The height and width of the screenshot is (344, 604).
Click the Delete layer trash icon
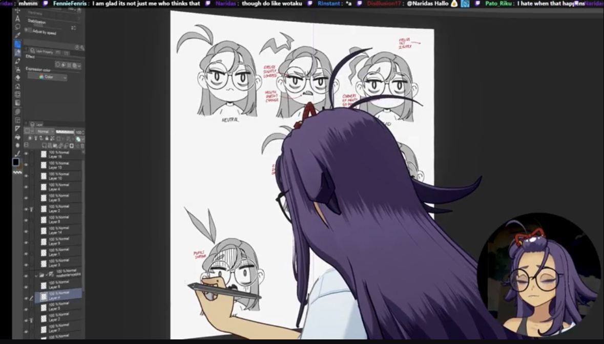click(x=82, y=146)
